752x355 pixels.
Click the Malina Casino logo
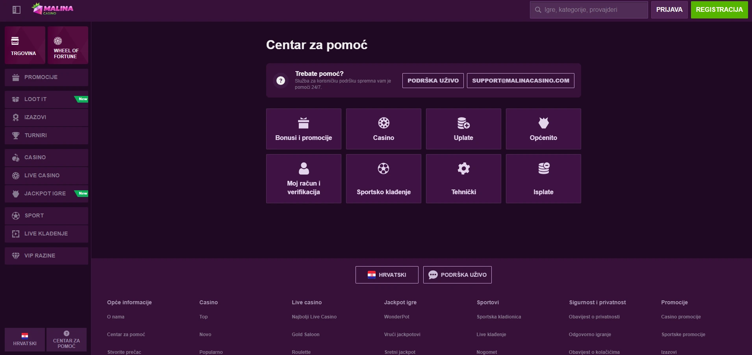52,9
